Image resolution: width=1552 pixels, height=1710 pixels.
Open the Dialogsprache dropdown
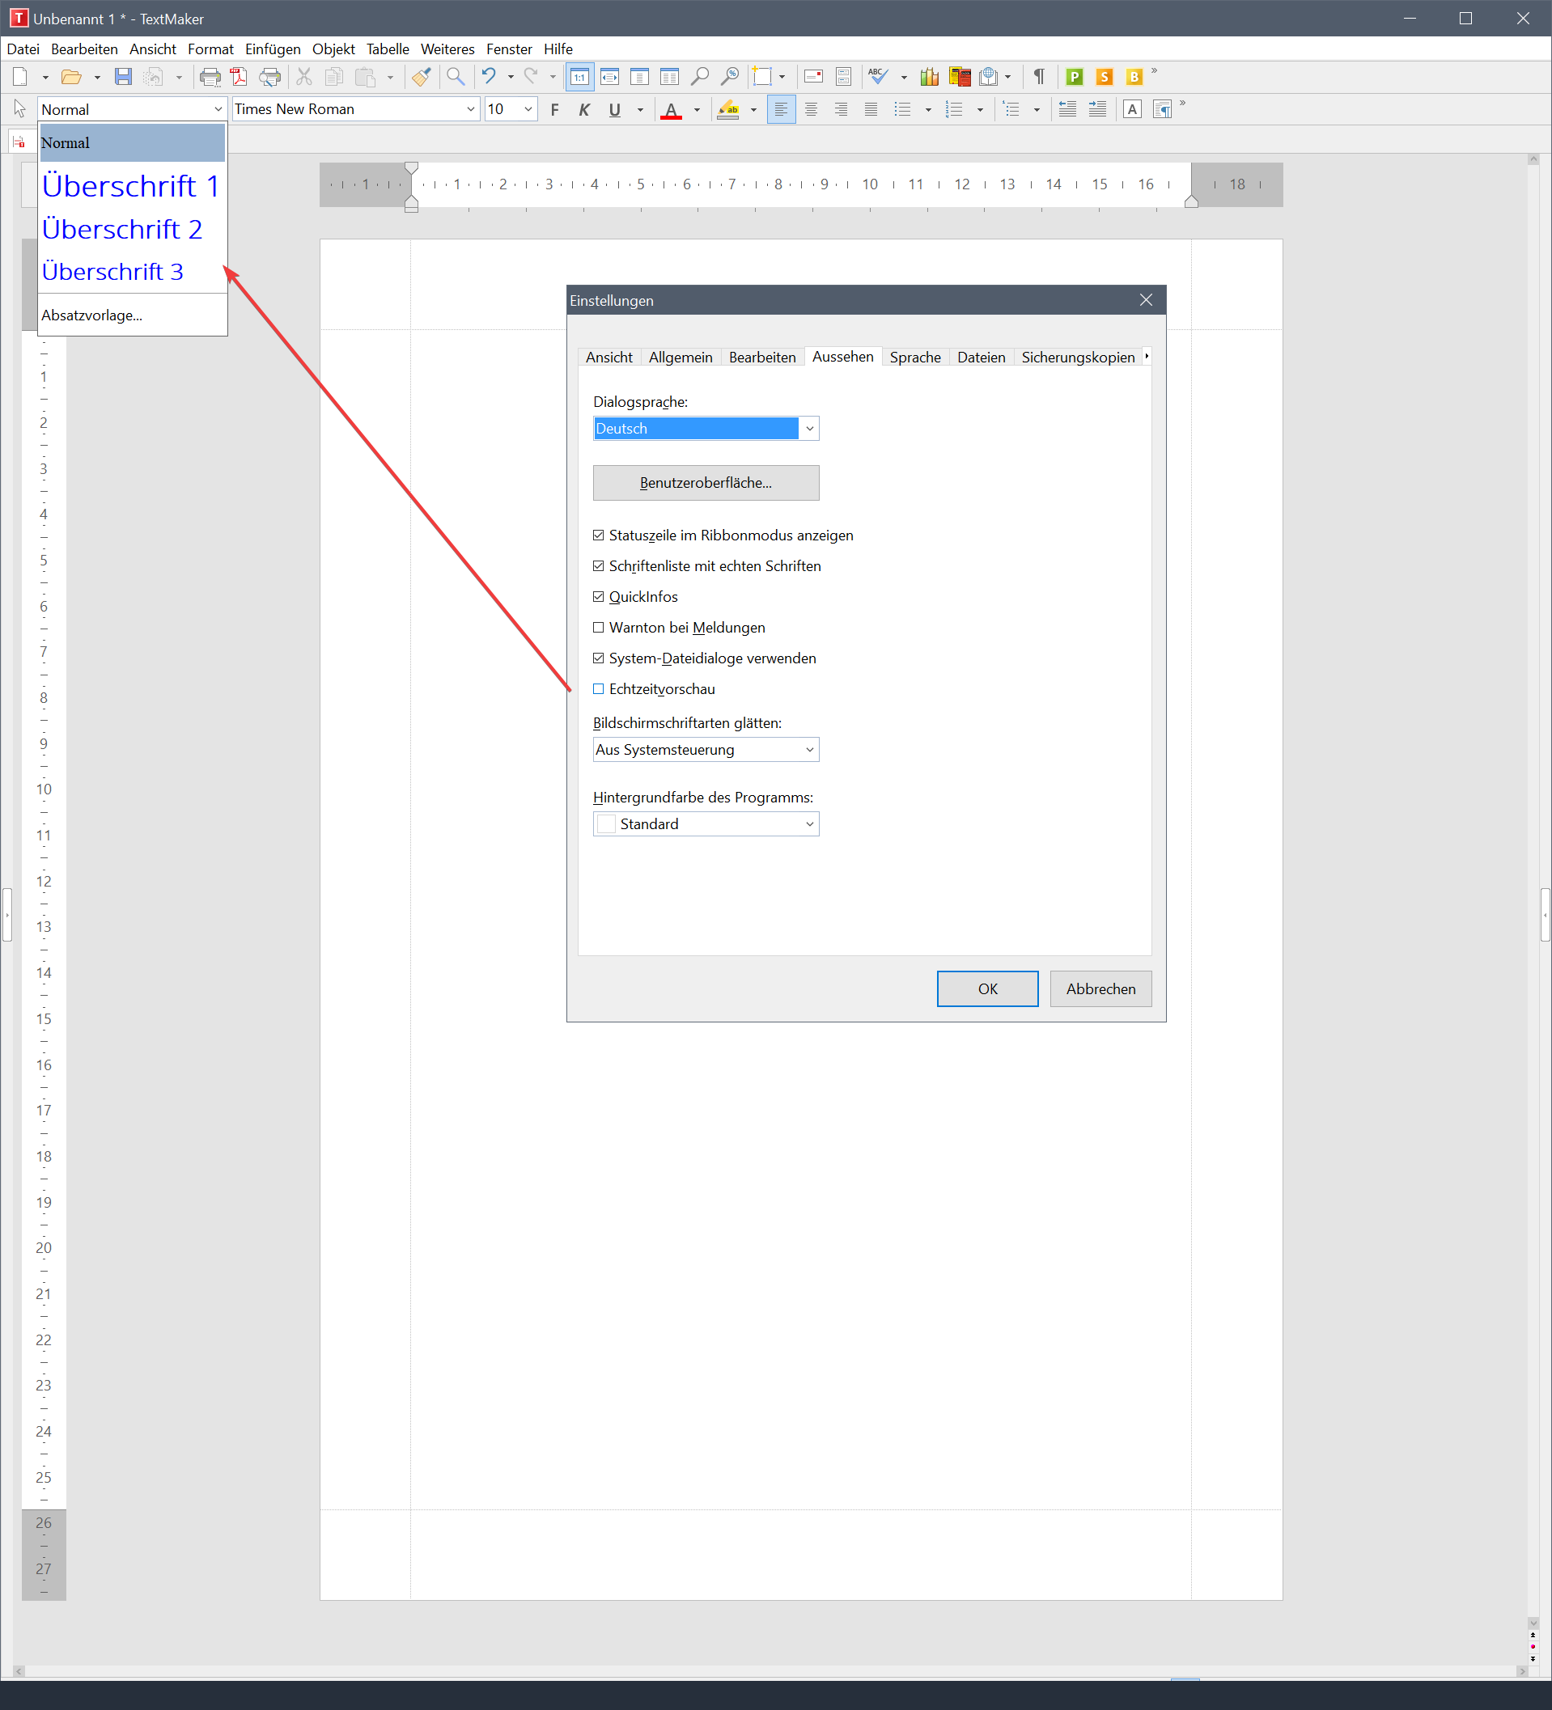809,429
